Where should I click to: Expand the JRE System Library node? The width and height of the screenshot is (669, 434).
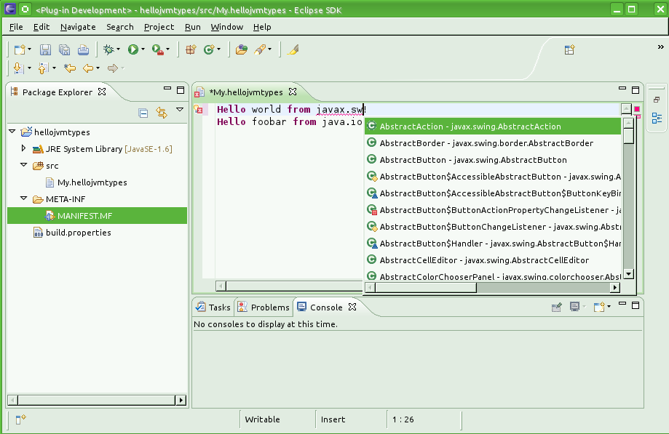point(23,148)
